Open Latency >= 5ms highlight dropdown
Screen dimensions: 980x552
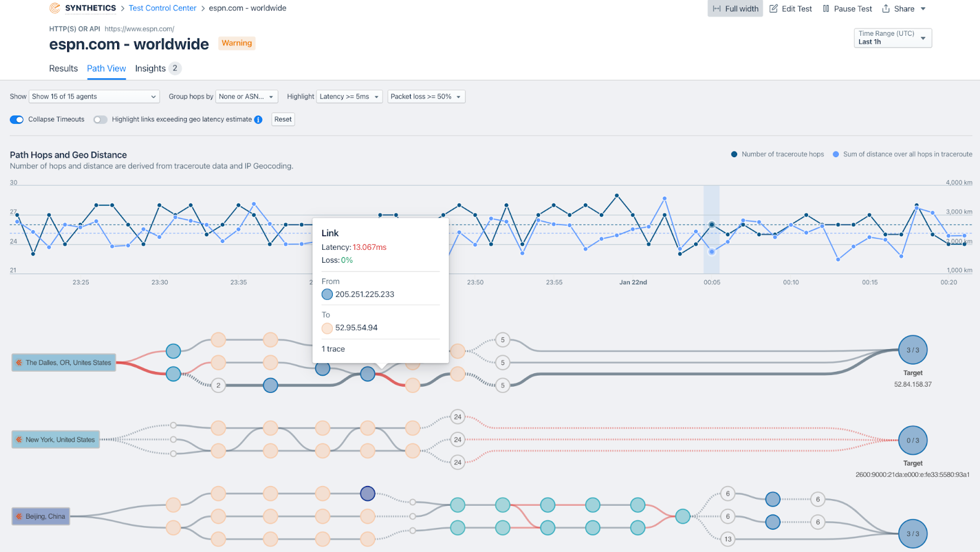(x=349, y=96)
